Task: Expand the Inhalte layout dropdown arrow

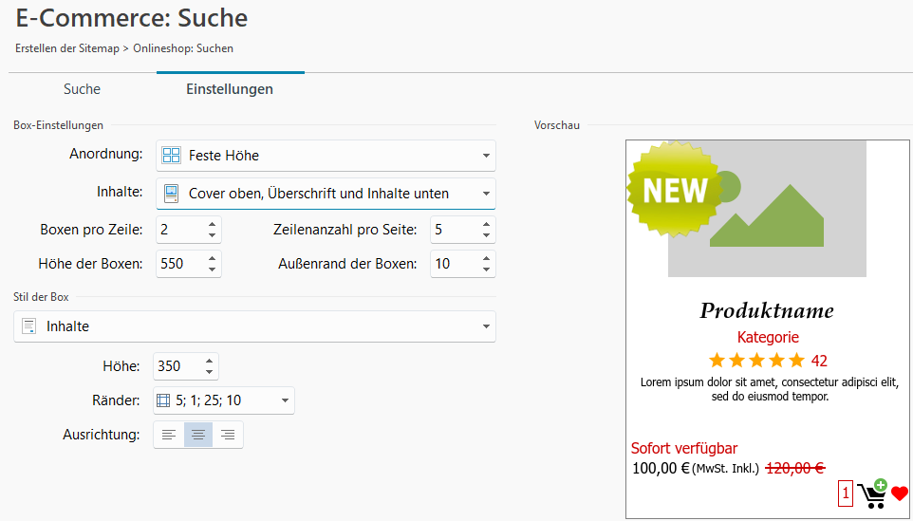Action: click(486, 194)
